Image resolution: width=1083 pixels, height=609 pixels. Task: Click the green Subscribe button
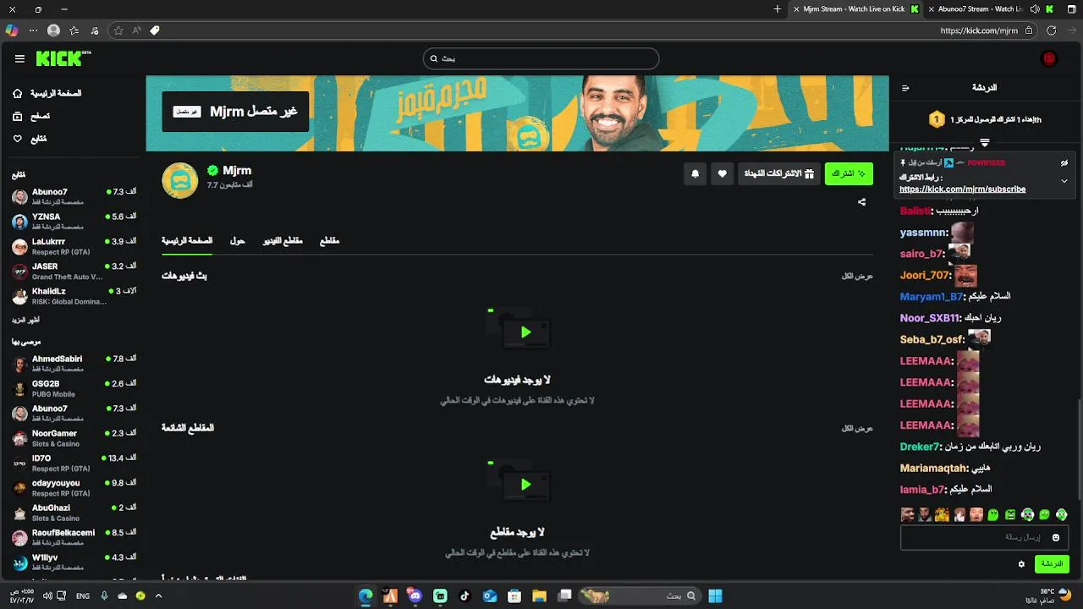[x=849, y=173]
